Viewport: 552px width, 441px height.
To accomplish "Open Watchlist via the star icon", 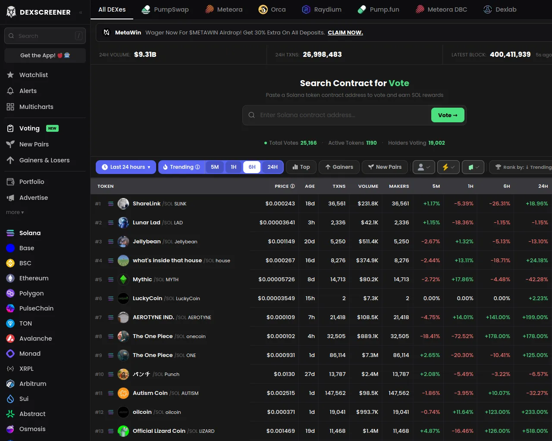I will pyautogui.click(x=10, y=75).
